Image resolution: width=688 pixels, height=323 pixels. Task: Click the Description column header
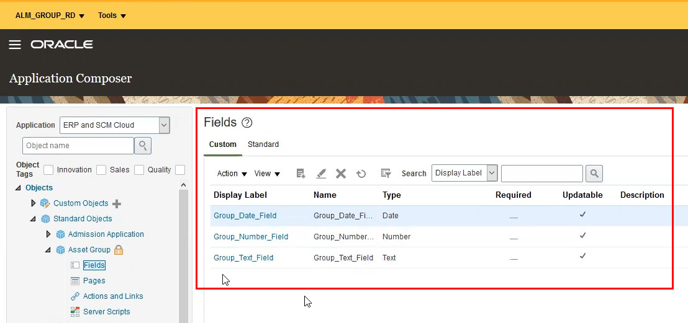(x=642, y=195)
